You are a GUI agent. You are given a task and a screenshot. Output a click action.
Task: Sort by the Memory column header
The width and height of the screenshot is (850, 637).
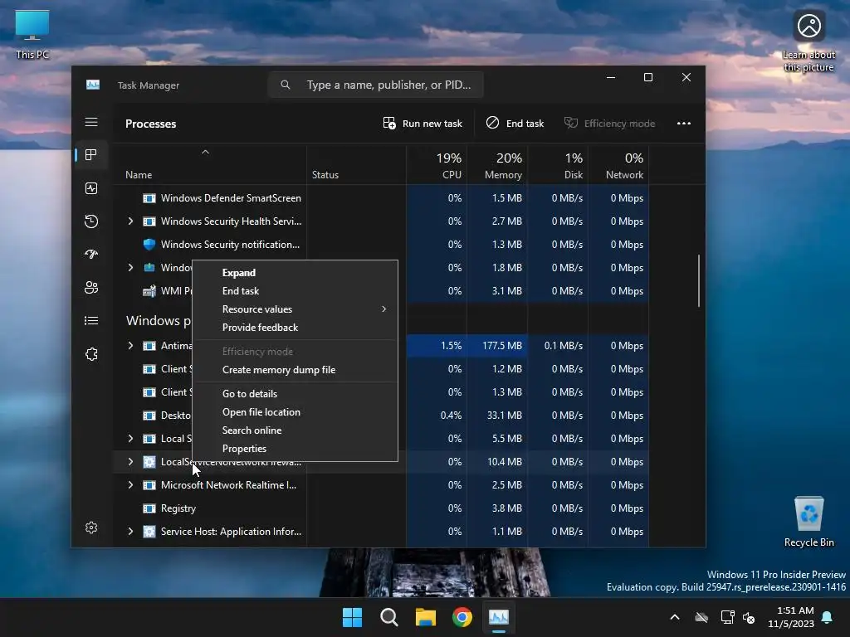point(497,165)
